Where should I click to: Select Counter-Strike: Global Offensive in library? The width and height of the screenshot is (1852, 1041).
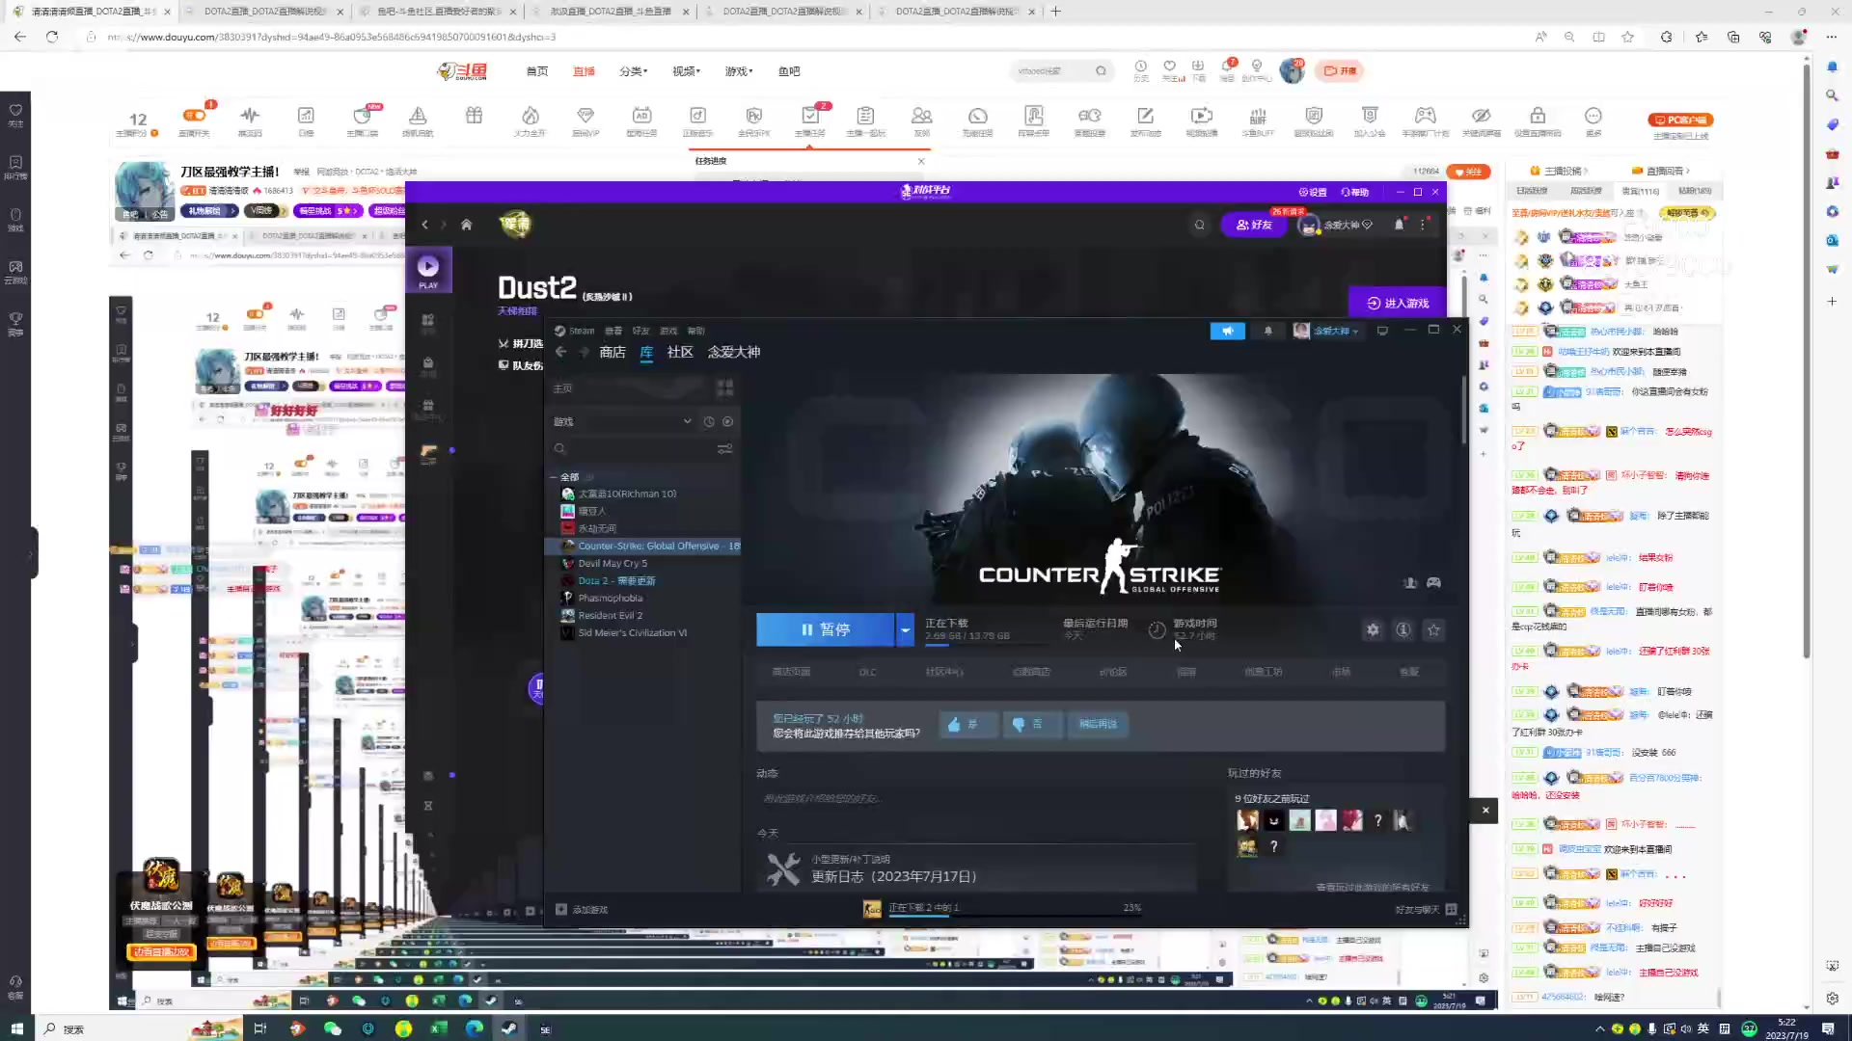point(643,547)
